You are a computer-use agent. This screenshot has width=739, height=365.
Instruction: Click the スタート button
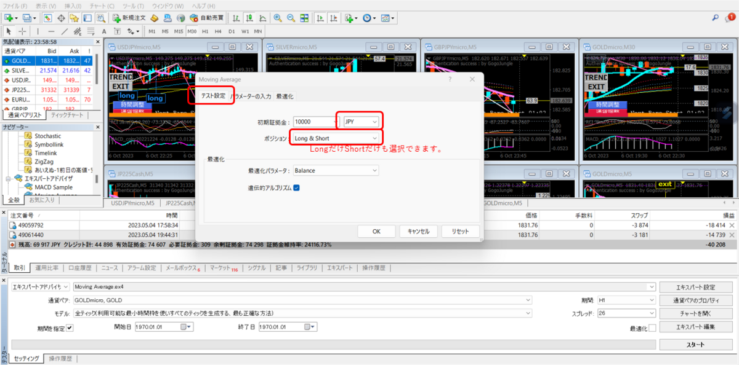(x=695, y=345)
